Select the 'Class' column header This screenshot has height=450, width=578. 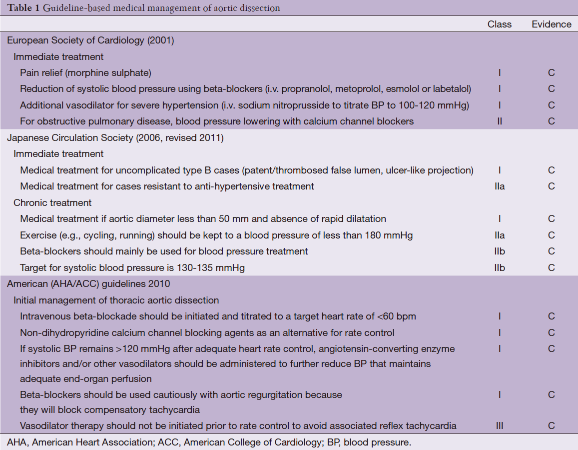500,24
